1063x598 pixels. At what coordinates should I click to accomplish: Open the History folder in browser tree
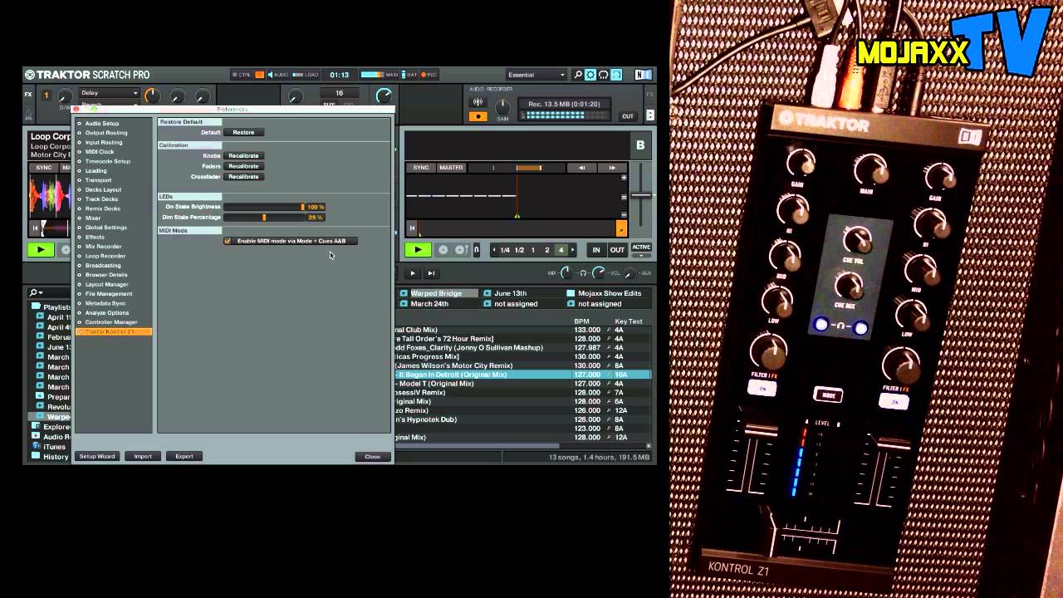56,457
